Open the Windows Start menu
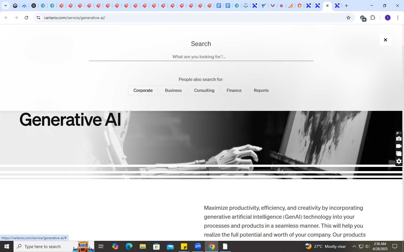The image size is (404, 252). pyautogui.click(x=7, y=246)
